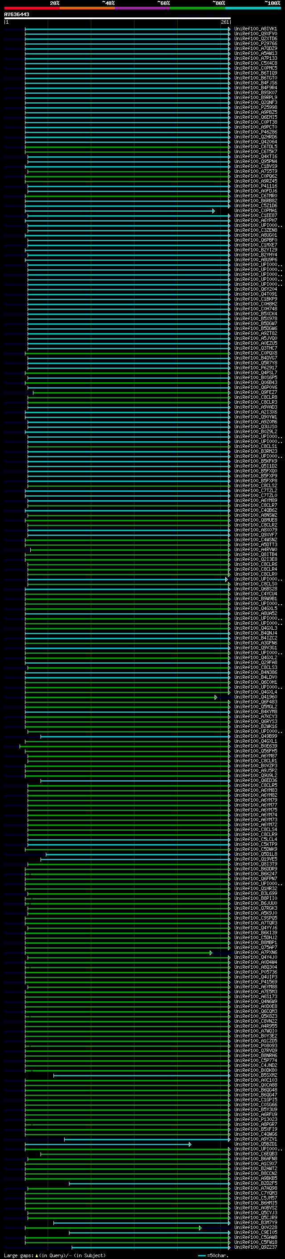This screenshot has width=285, height=1259.
Task: Select hit UniRef100_P41116
Action: pyautogui.click(x=255, y=186)
